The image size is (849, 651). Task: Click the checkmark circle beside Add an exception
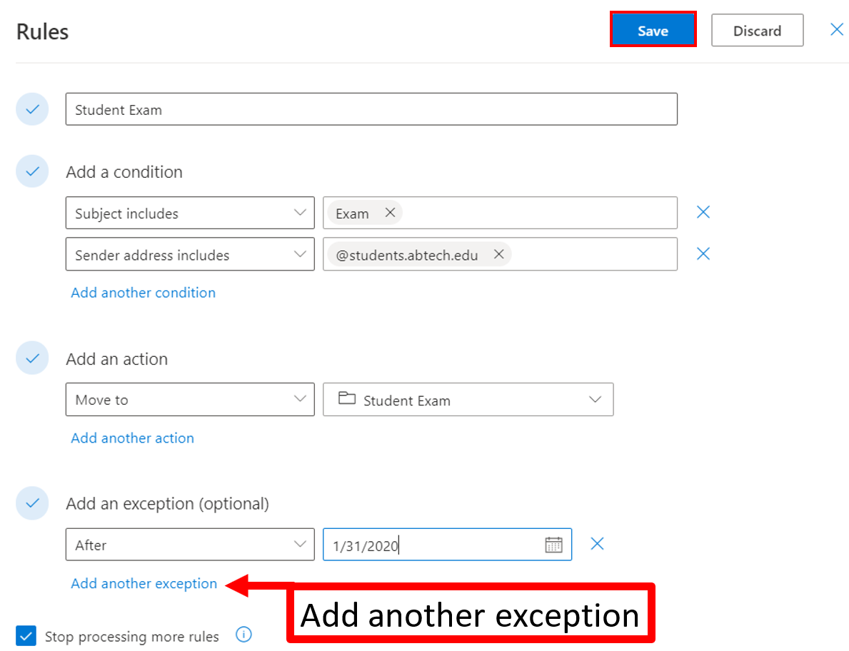tap(32, 503)
